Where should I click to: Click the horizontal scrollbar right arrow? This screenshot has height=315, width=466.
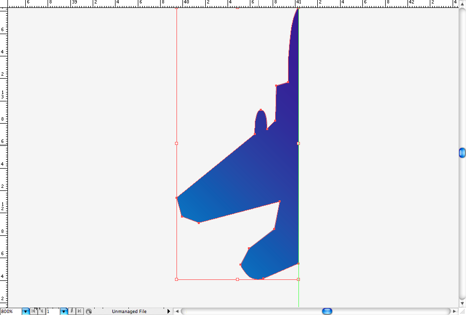point(455,312)
